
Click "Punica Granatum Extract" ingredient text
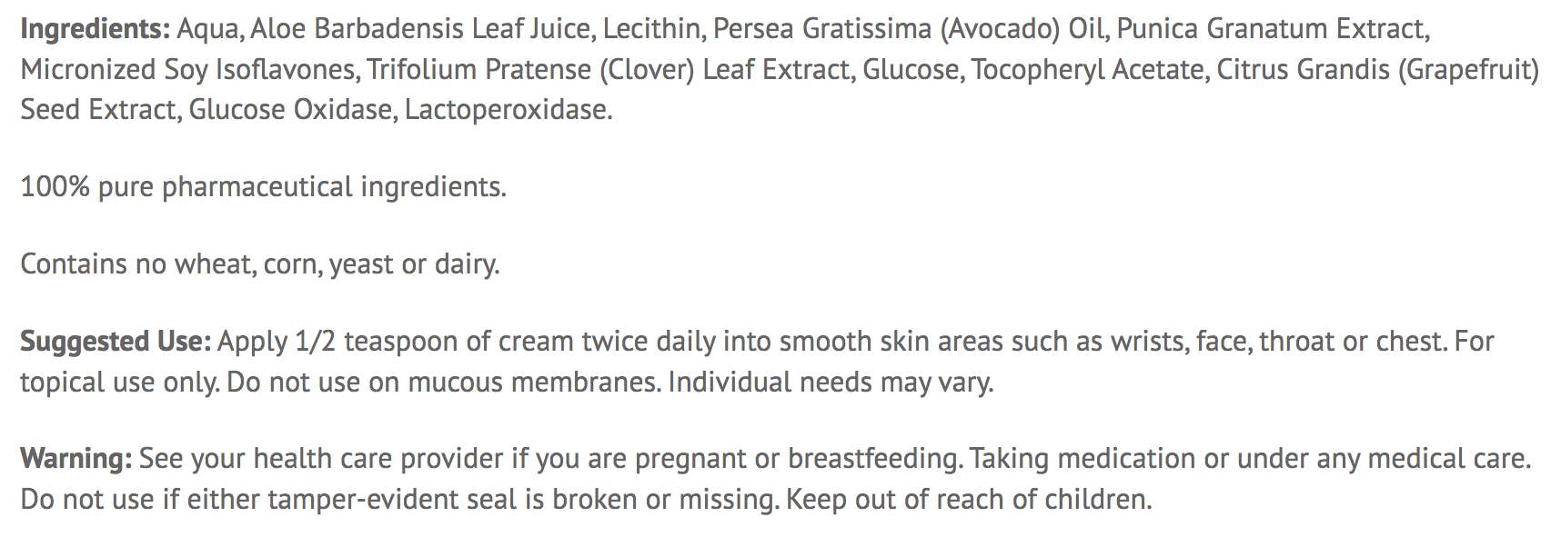pyautogui.click(x=1273, y=29)
